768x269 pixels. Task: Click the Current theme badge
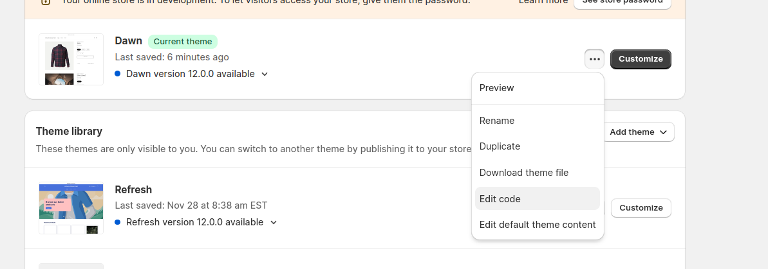[183, 42]
